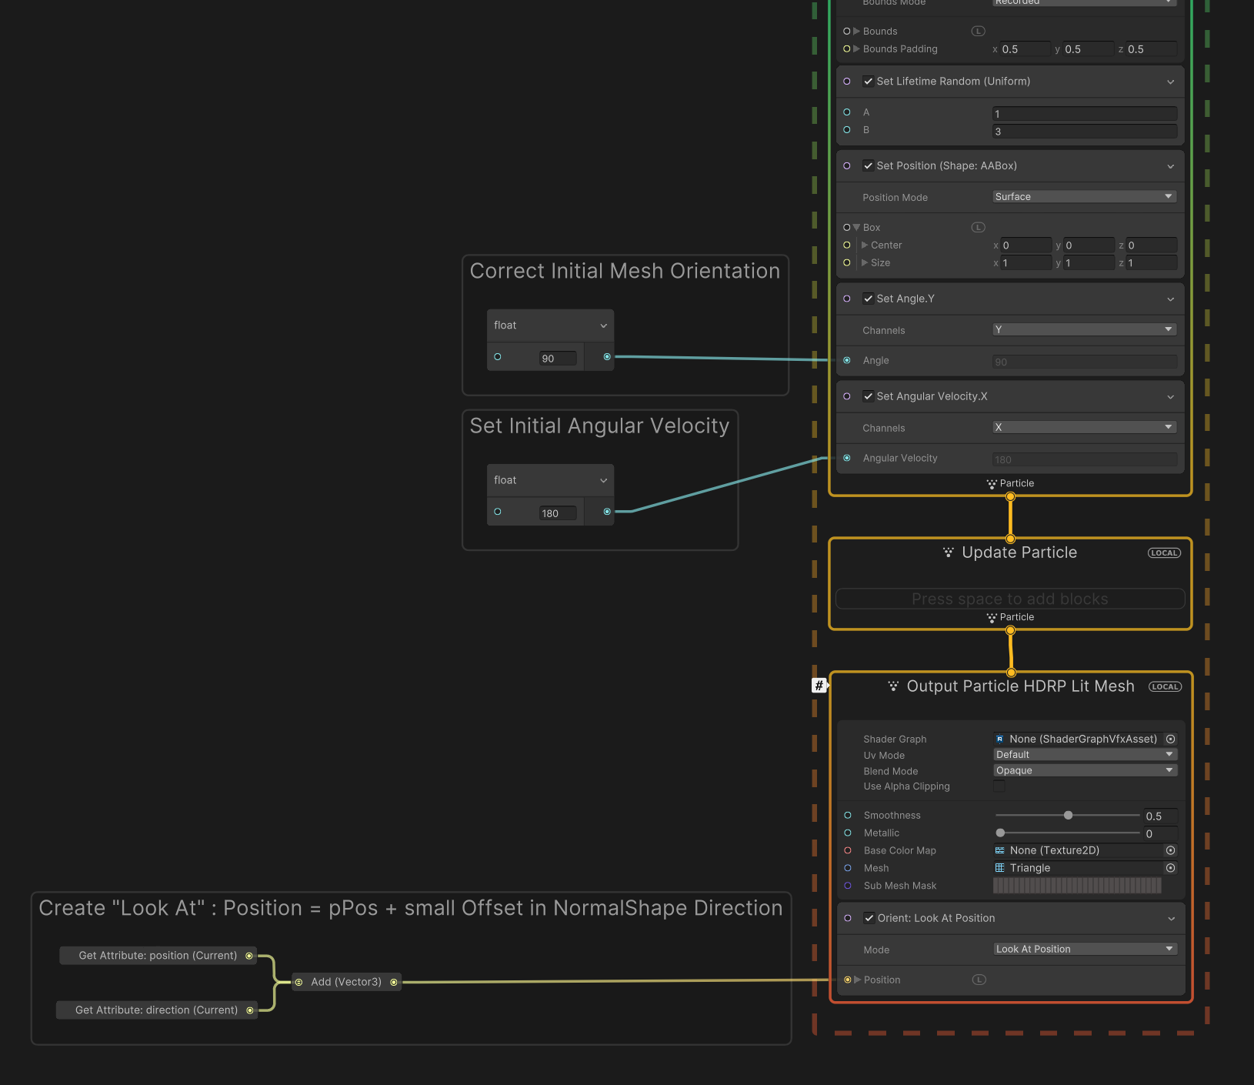The height and width of the screenshot is (1085, 1254).
Task: Click the exposed '#' badge on the Output context
Action: tap(819, 686)
